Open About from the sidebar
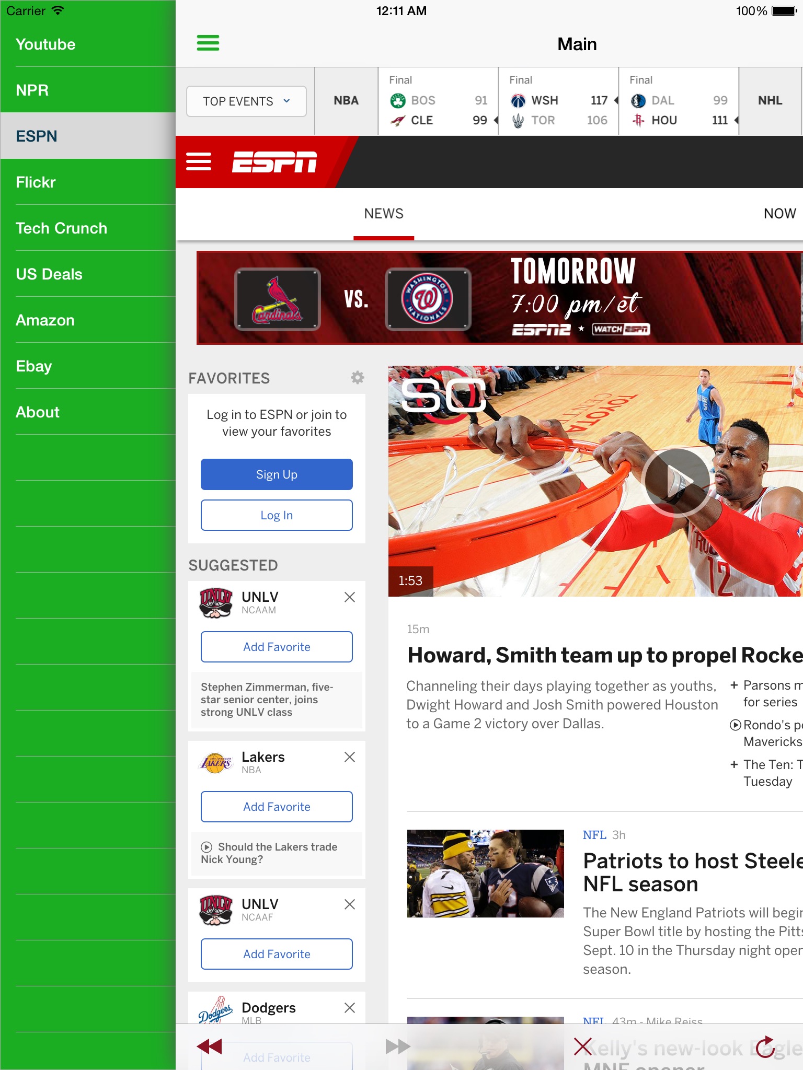 pyautogui.click(x=88, y=412)
